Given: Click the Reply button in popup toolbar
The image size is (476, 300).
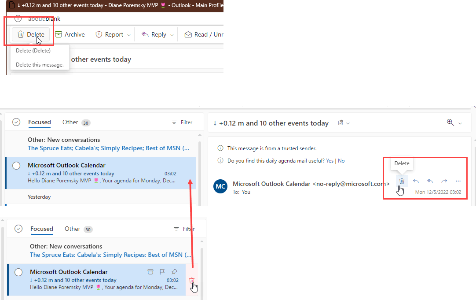Looking at the screenshot, I should pyautogui.click(x=154, y=34).
